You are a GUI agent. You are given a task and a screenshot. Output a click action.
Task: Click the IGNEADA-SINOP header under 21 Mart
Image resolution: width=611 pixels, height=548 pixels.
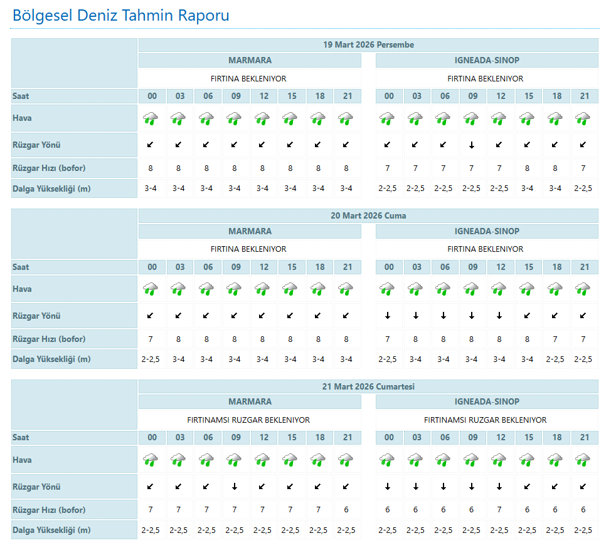click(487, 402)
